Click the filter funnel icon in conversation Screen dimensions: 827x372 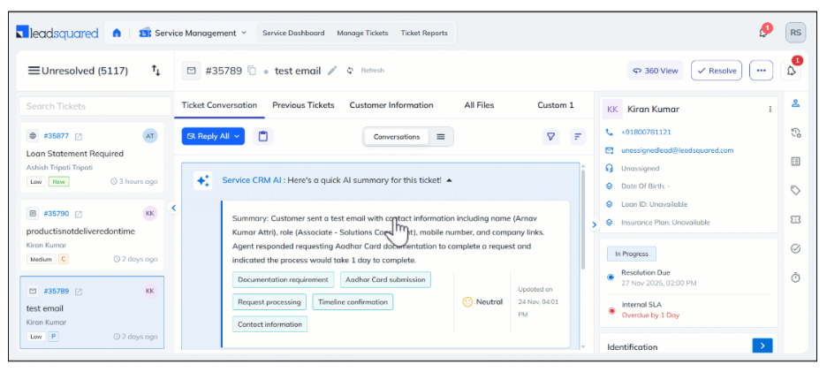click(x=551, y=136)
